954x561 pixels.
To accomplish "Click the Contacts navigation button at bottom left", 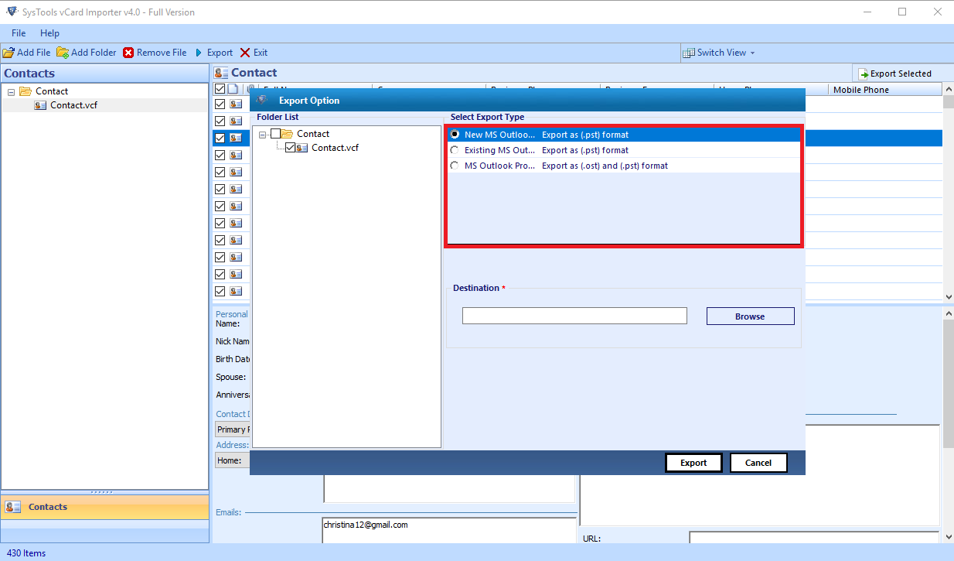I will click(x=104, y=508).
